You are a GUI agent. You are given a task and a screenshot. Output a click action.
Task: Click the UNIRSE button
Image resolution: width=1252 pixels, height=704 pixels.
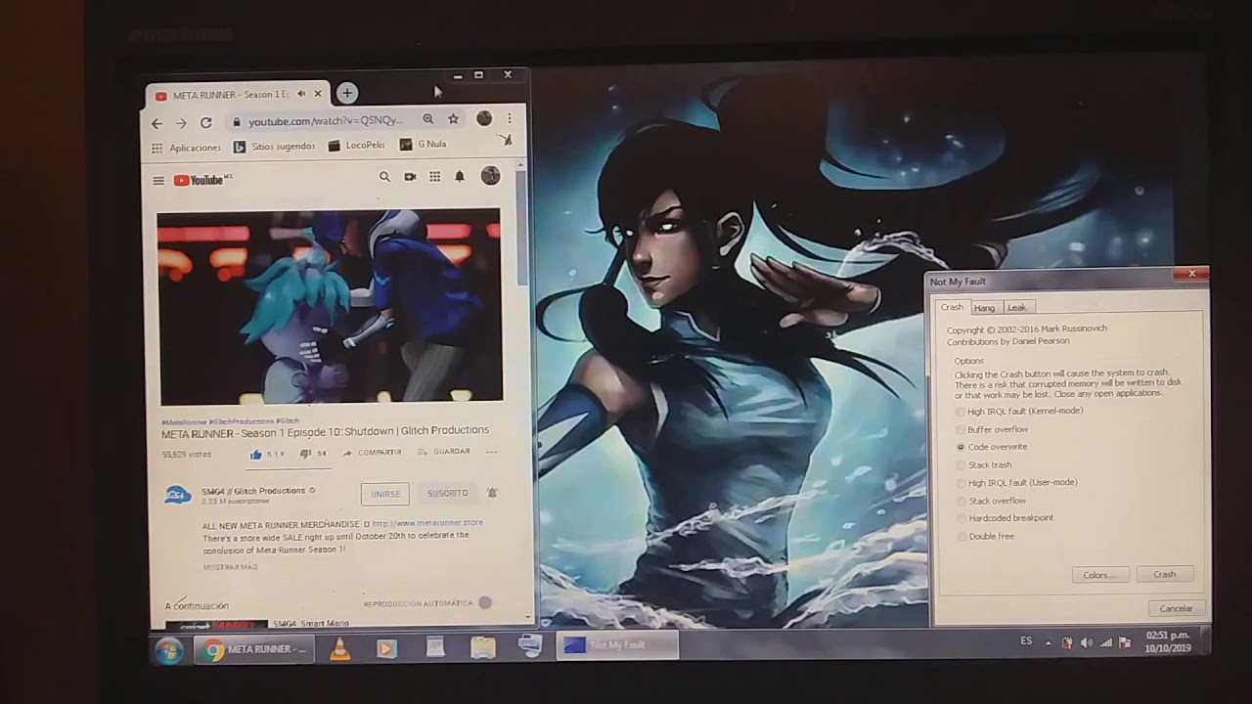(384, 494)
